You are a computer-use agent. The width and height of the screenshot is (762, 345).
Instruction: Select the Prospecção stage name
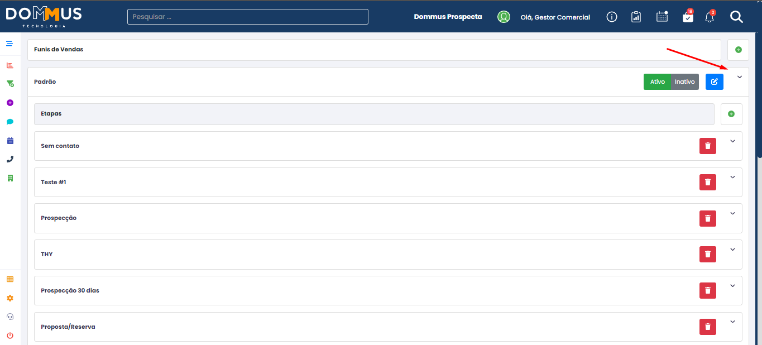click(x=59, y=218)
